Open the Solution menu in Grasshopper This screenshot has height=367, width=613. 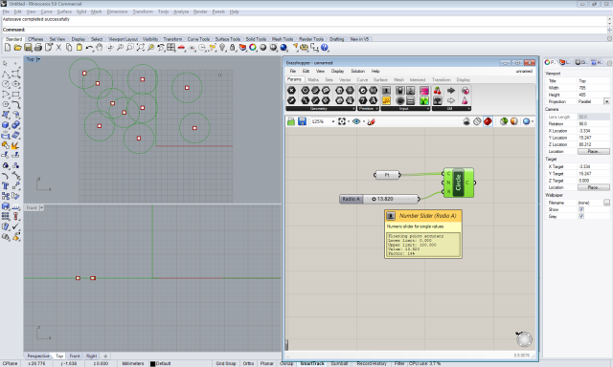coord(357,71)
